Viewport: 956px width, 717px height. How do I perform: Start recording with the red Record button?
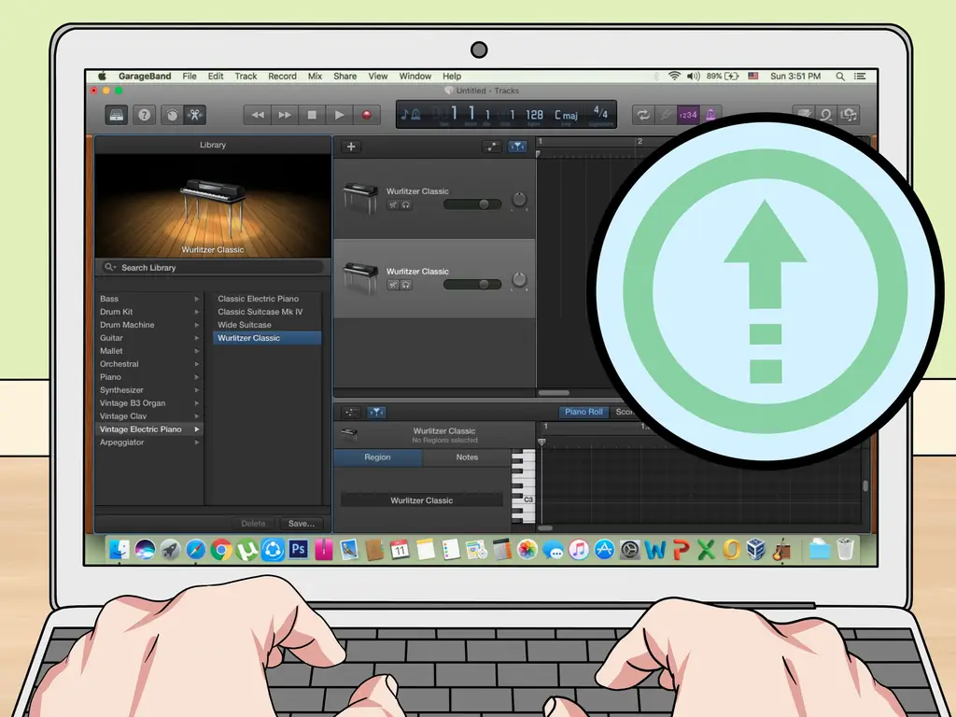[367, 115]
